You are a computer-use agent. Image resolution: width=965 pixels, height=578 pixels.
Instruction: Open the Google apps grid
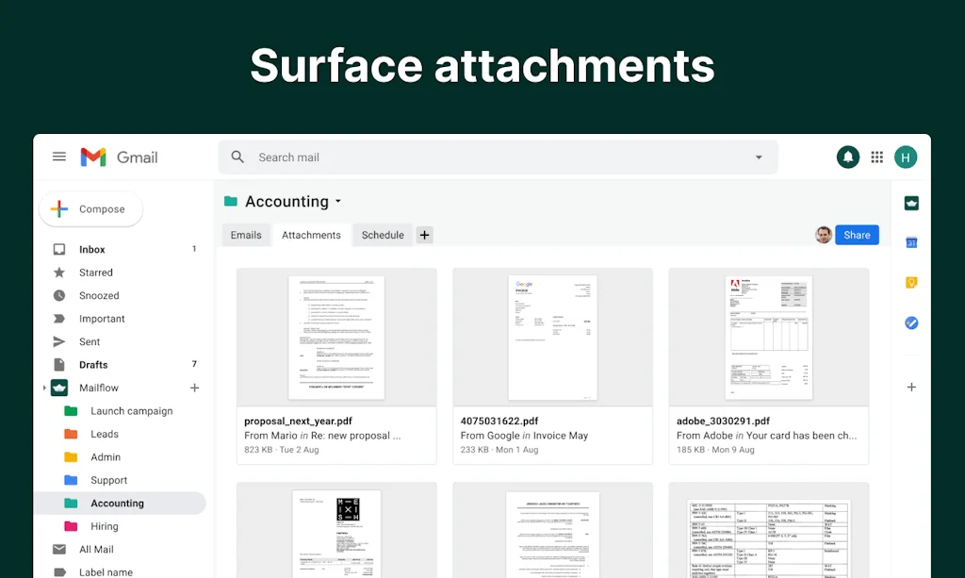tap(876, 157)
